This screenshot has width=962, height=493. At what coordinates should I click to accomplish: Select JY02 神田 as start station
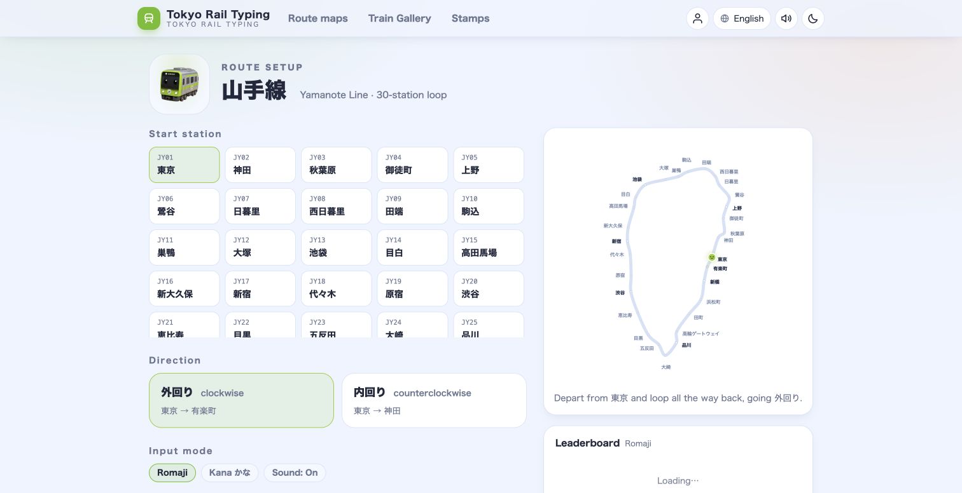click(x=260, y=165)
